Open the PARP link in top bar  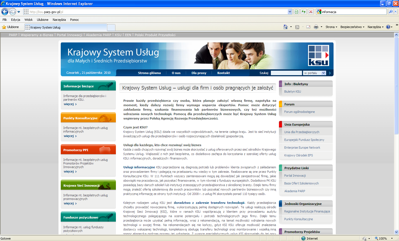click(x=13, y=35)
